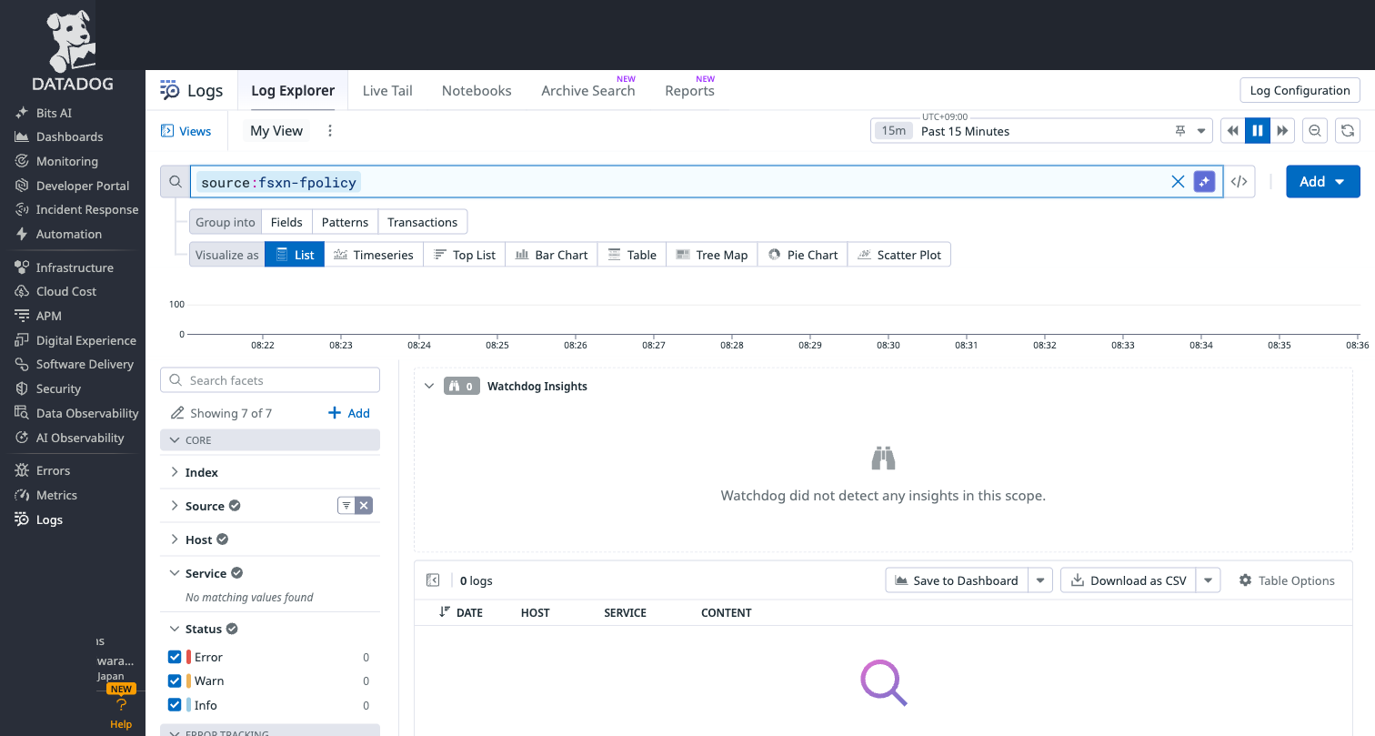Open Download as CSV dropdown arrow
The width and height of the screenshot is (1375, 736).
tap(1209, 580)
